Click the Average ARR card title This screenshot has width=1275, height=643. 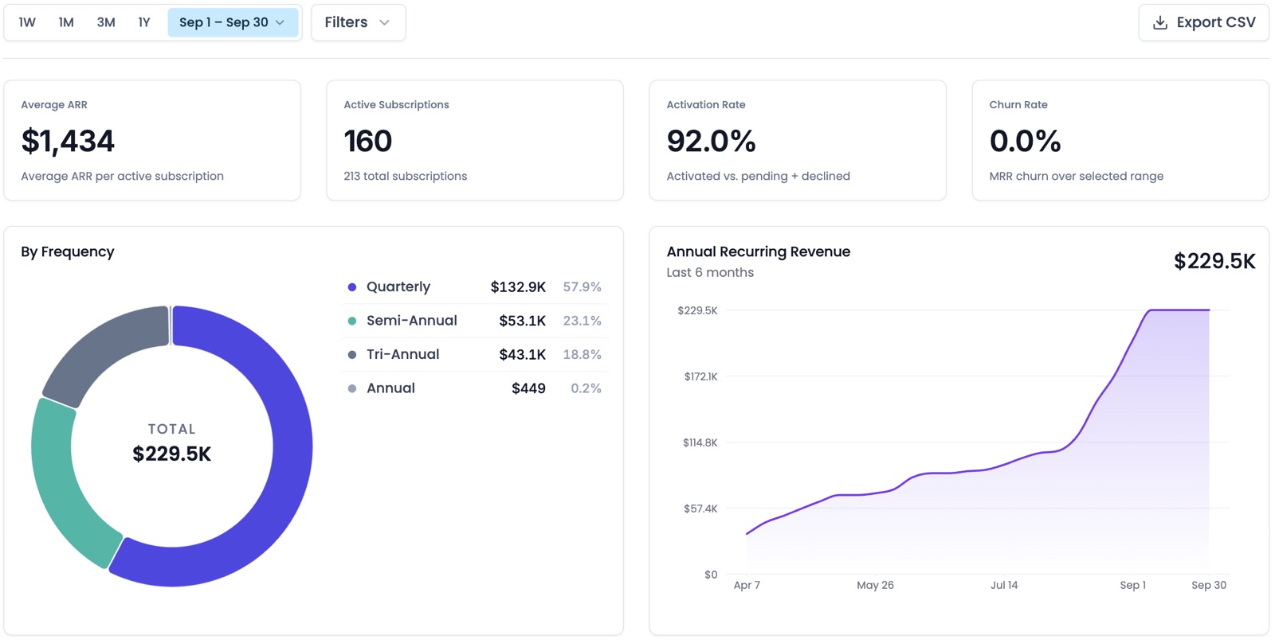click(x=54, y=104)
